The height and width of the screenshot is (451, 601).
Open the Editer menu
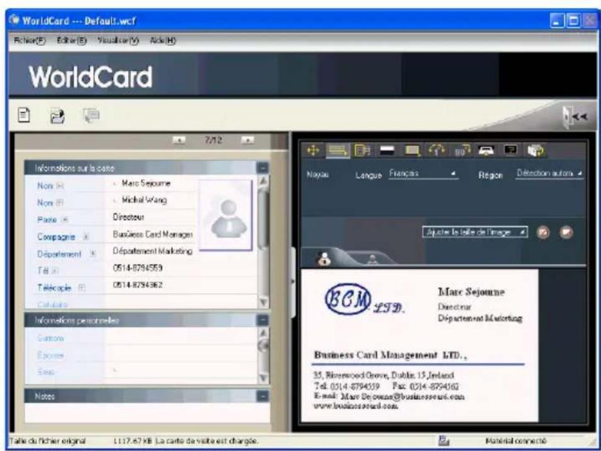pos(72,40)
